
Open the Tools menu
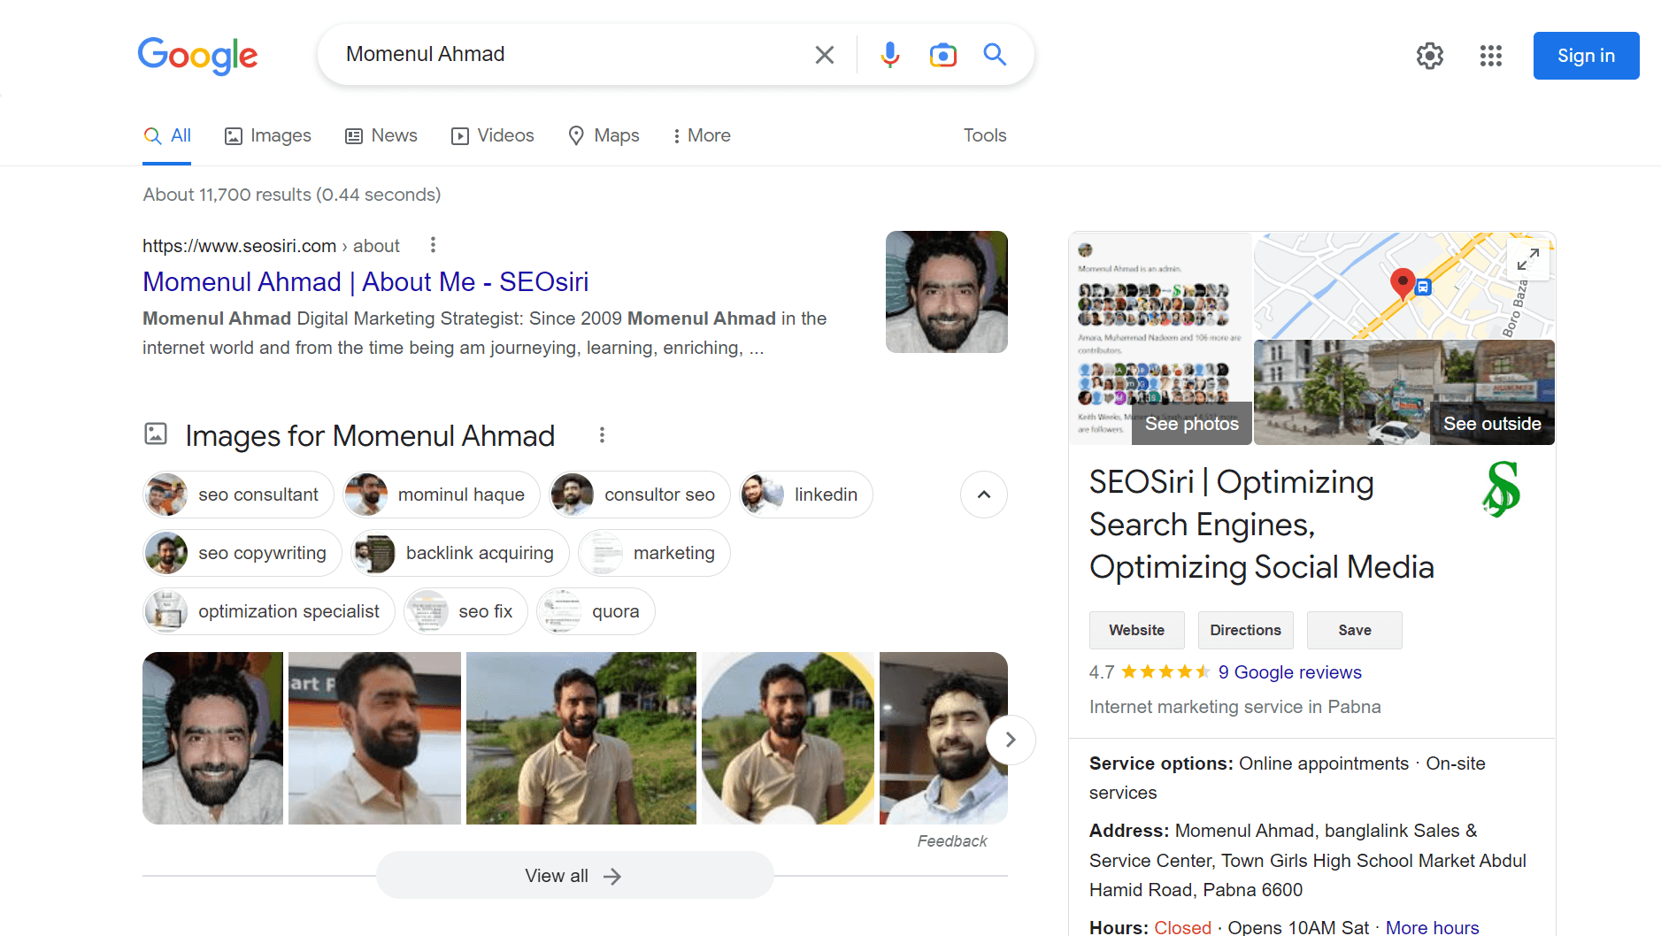point(984,135)
